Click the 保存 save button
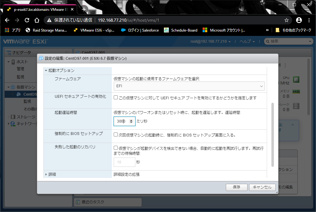 pos(236,187)
